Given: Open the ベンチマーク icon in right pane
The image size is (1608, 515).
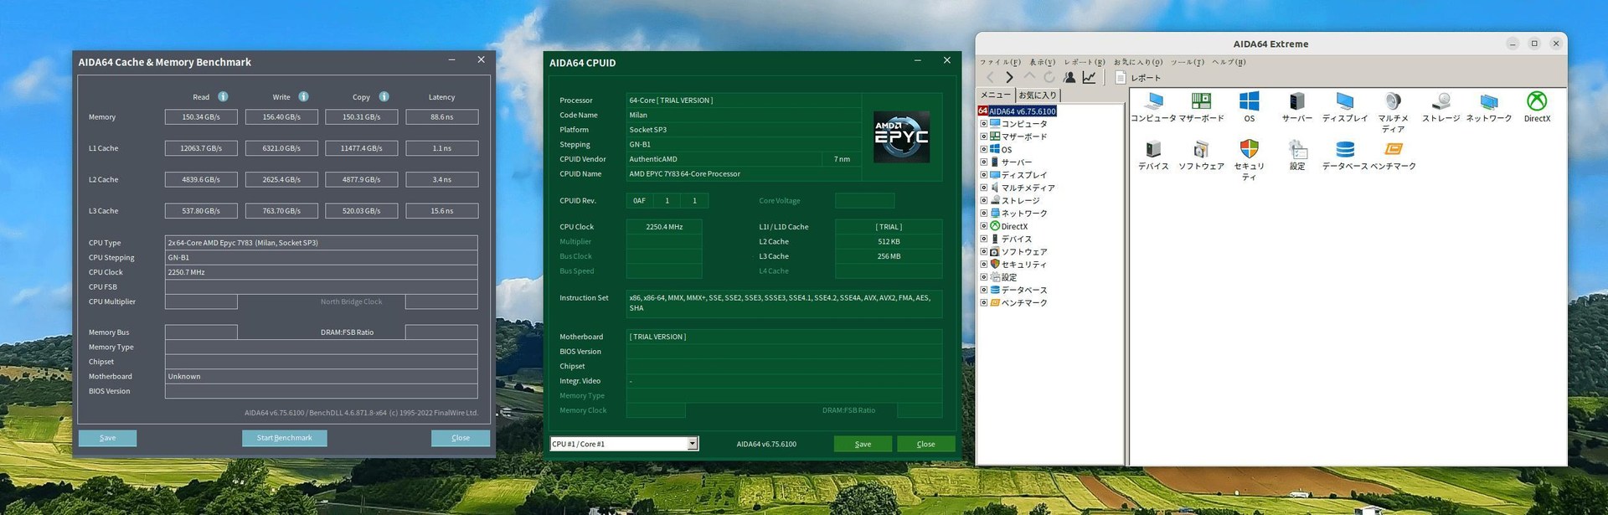Looking at the screenshot, I should 1393,149.
